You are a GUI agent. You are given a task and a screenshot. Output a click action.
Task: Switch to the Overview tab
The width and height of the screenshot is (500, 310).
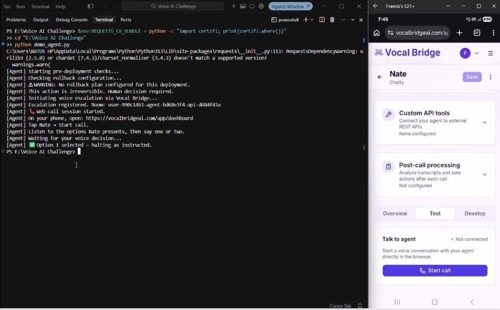tap(395, 213)
